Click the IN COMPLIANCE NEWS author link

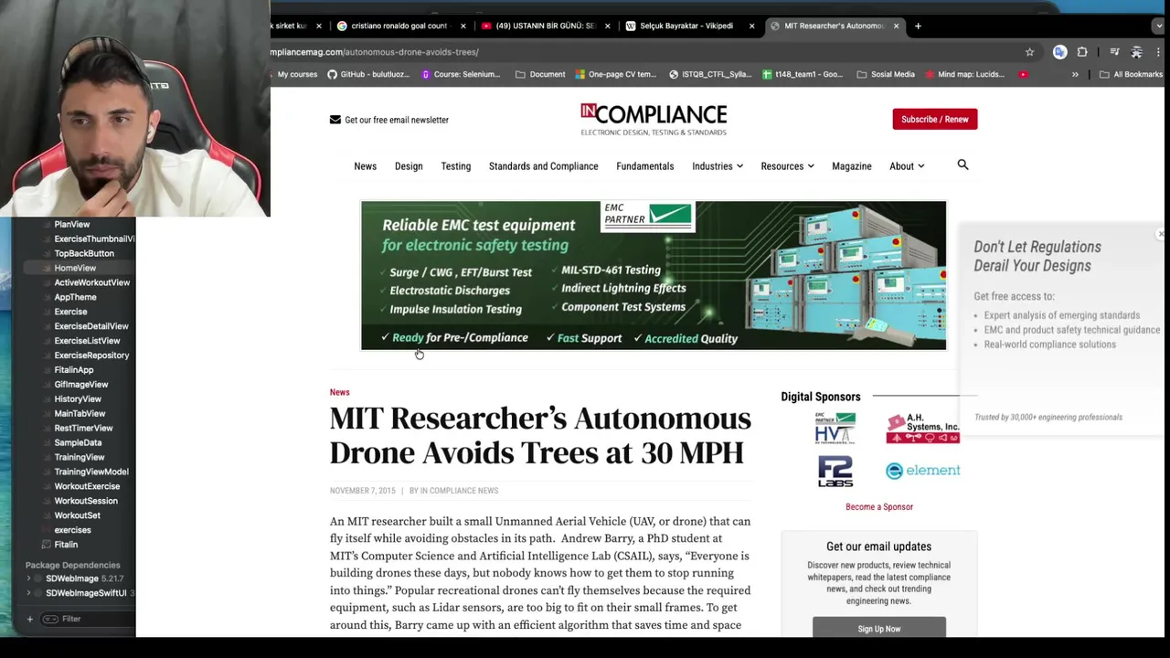pos(459,491)
